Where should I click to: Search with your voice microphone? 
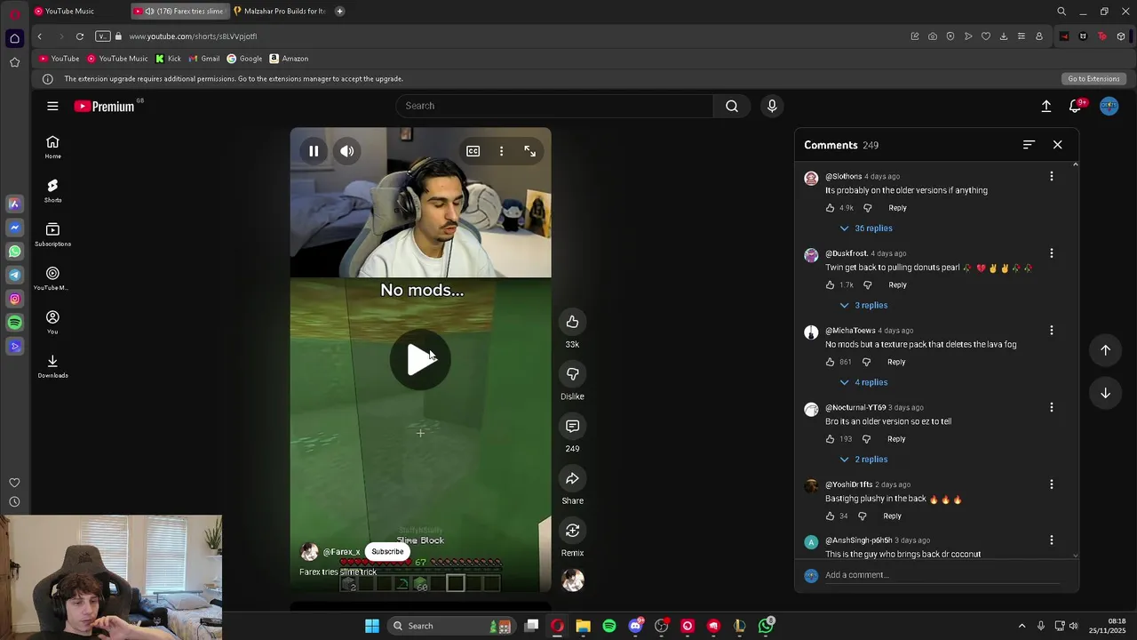(772, 106)
